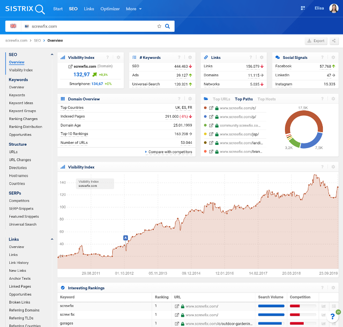Open external link icon for /c/ path
This screenshot has height=327, width=343.
pos(211,108)
